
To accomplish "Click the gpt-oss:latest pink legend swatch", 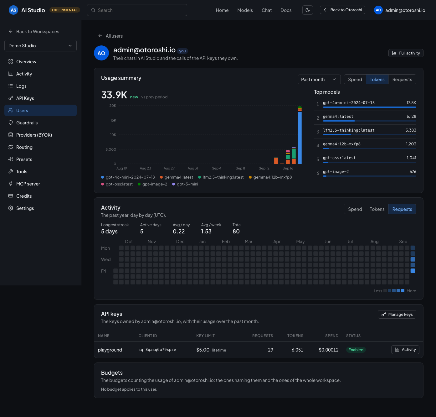I will click(102, 184).
